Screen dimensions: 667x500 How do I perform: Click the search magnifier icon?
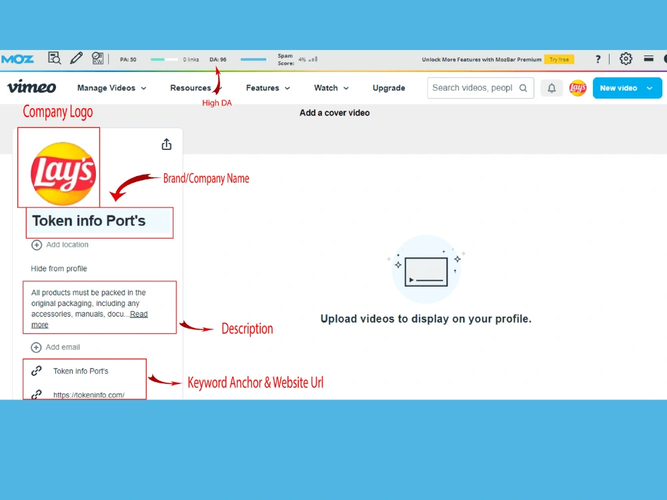[523, 88]
